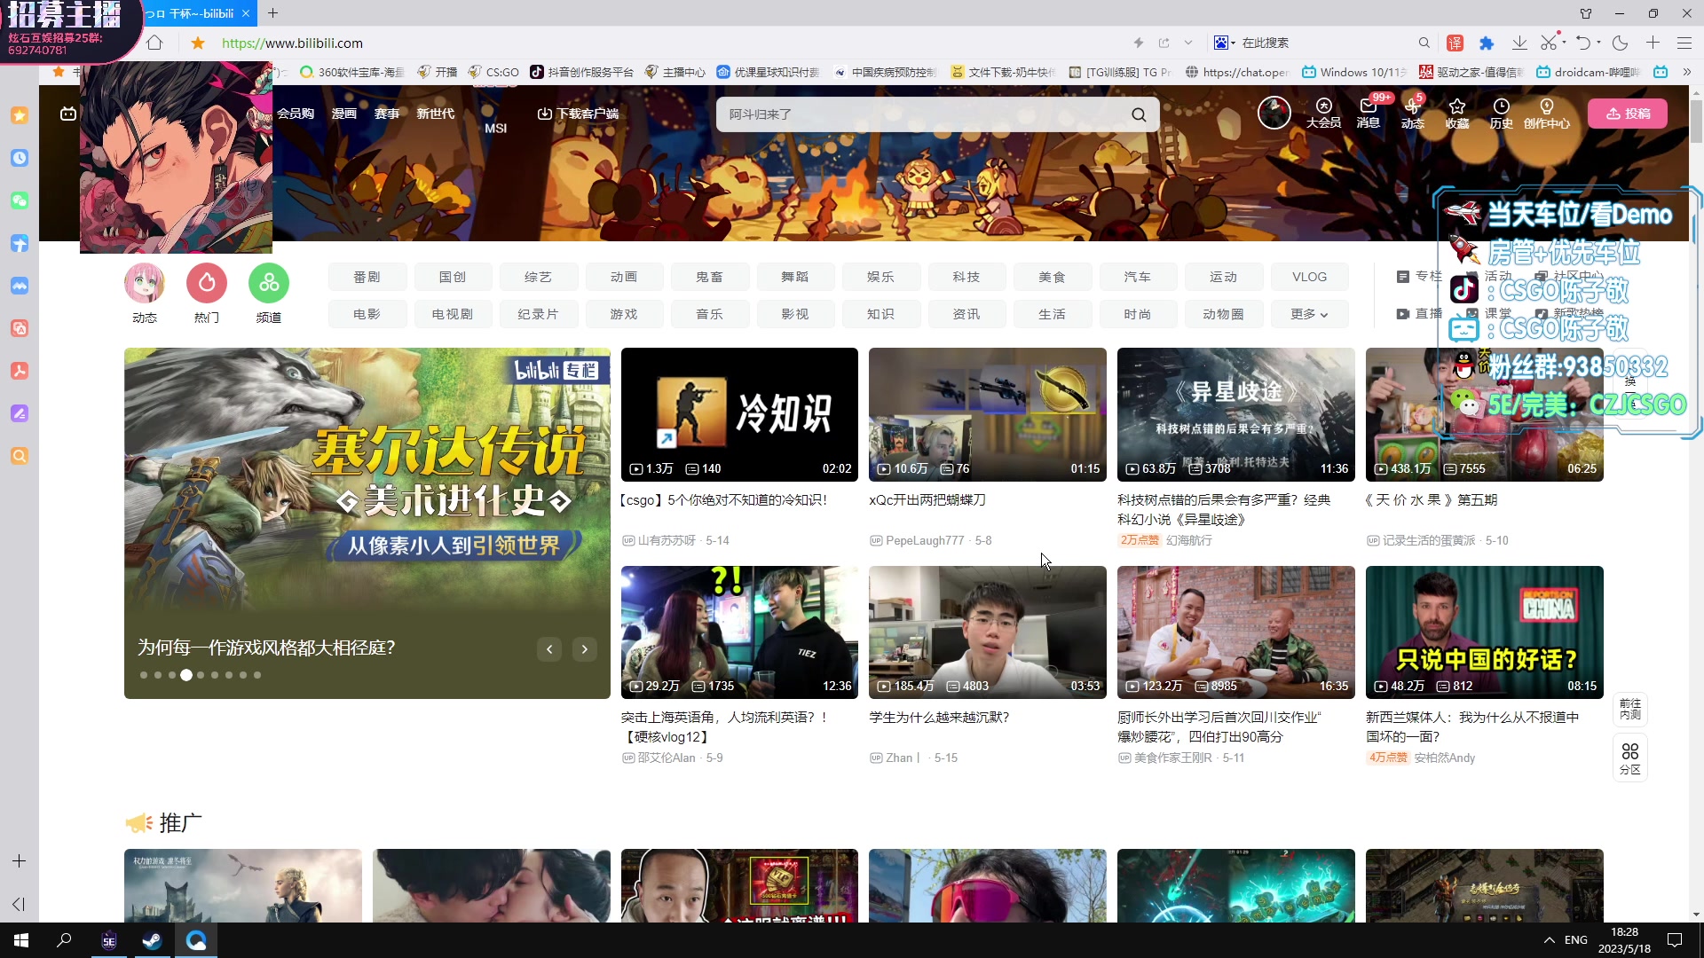Click the red 译 translate extension icon

tap(1455, 43)
